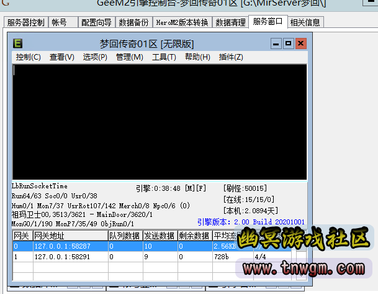Close the 梦回传奇01区 window
Viewport: 378px width, 294px height.
[x=300, y=44]
